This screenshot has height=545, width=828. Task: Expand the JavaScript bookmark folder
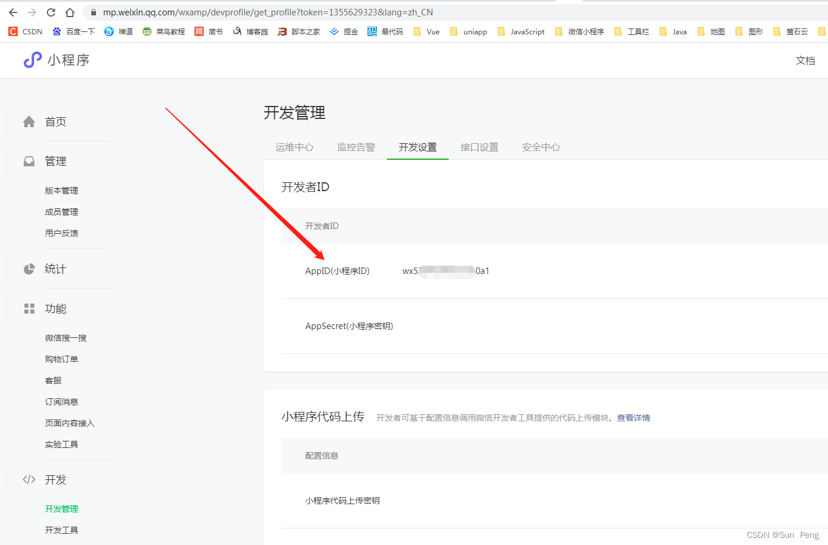tap(521, 32)
